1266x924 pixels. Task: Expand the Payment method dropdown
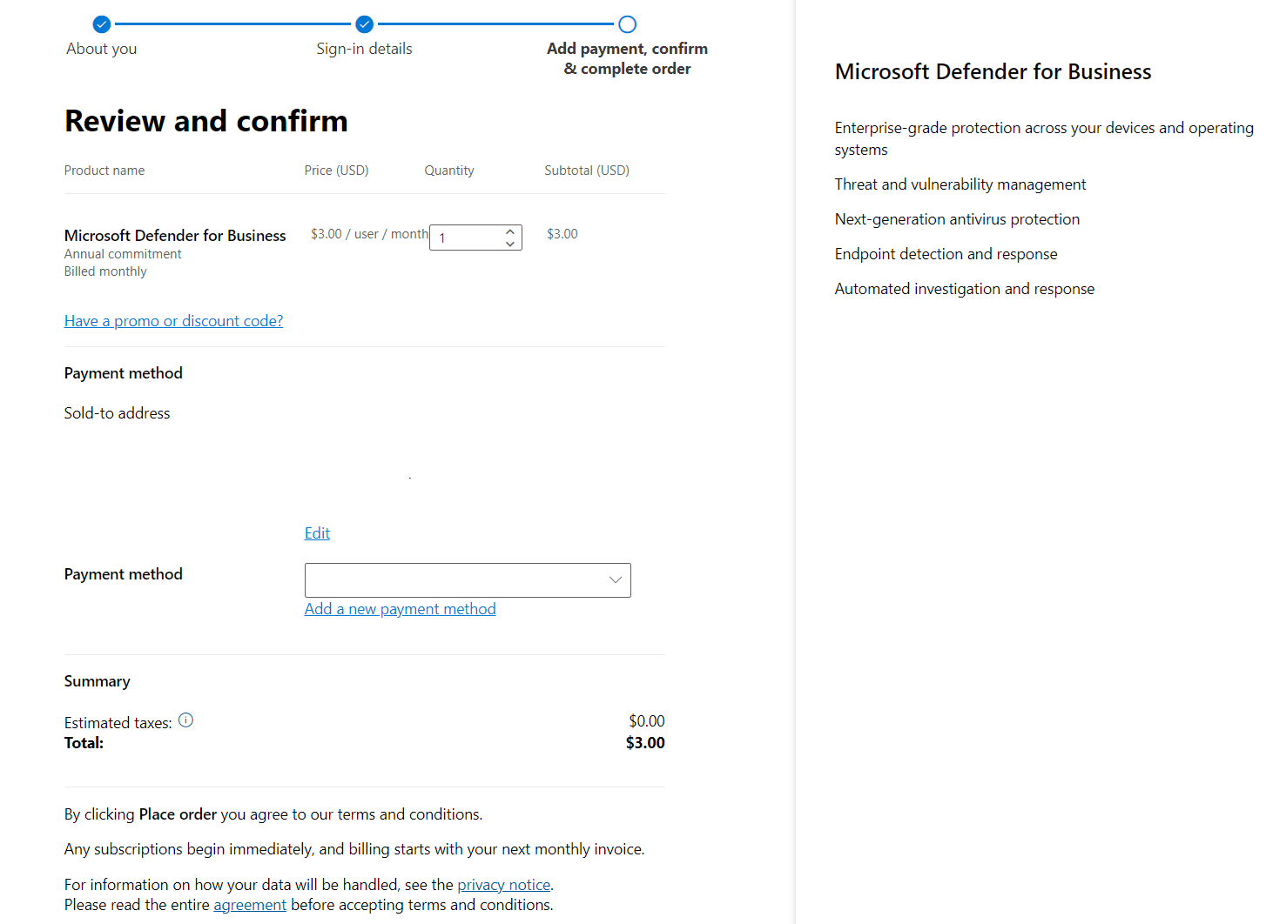[x=468, y=580]
